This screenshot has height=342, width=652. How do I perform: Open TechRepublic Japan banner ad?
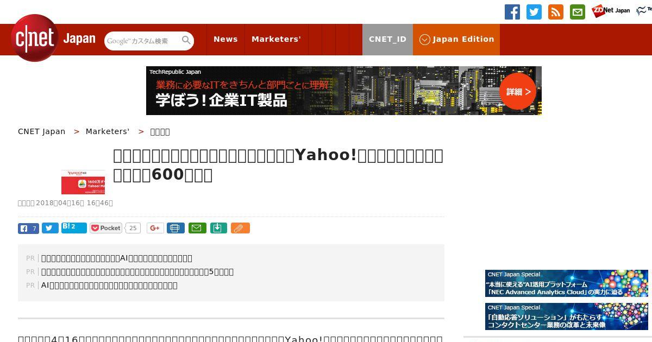(344, 91)
